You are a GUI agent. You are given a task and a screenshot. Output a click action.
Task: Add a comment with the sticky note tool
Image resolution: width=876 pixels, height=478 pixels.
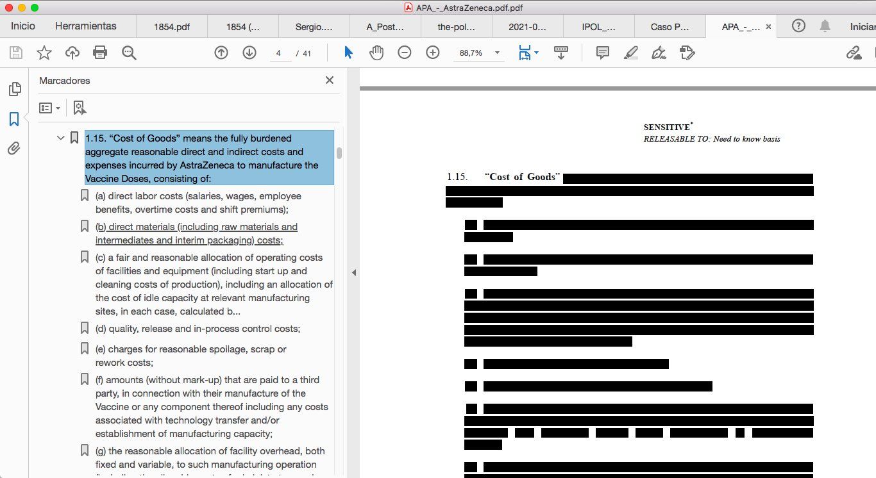602,53
